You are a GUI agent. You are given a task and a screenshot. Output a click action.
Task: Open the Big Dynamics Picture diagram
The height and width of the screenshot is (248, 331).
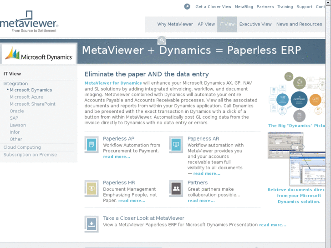pyautogui.click(x=297, y=96)
